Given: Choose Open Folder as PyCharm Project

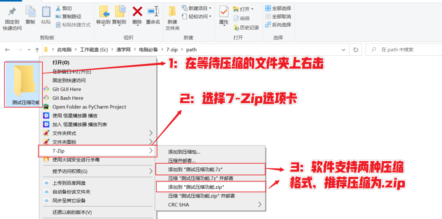Looking at the screenshot, I should pyautogui.click(x=98, y=107).
